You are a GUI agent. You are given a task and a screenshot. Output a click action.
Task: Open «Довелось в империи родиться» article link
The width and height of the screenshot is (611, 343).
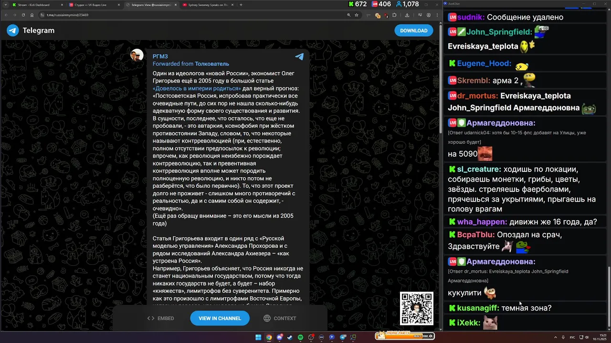(x=197, y=89)
